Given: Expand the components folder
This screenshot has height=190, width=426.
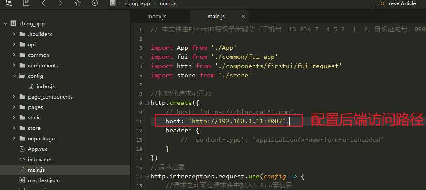Looking at the screenshot, I should tap(14, 66).
